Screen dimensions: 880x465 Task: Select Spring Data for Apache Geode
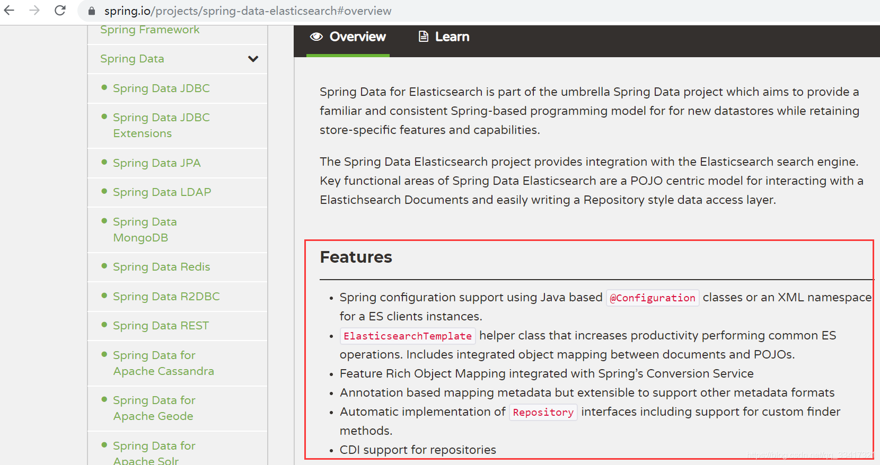click(154, 408)
